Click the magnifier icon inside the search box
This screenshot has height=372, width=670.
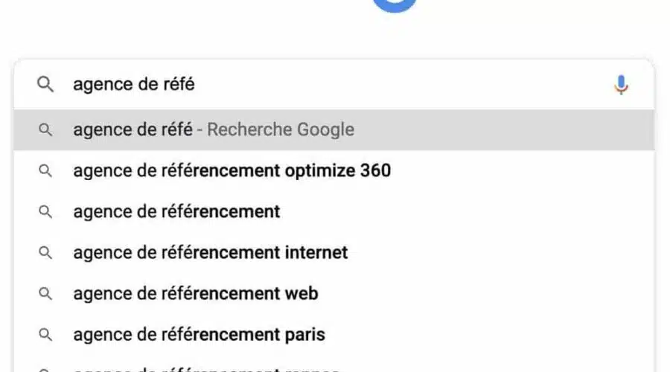pos(45,85)
